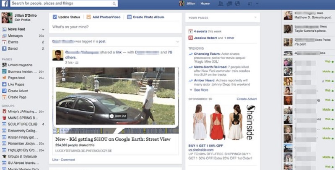Image resolution: width=335 pixels, height=170 pixels.
Task: Open Like Pages in sidebar
Action: point(16,84)
